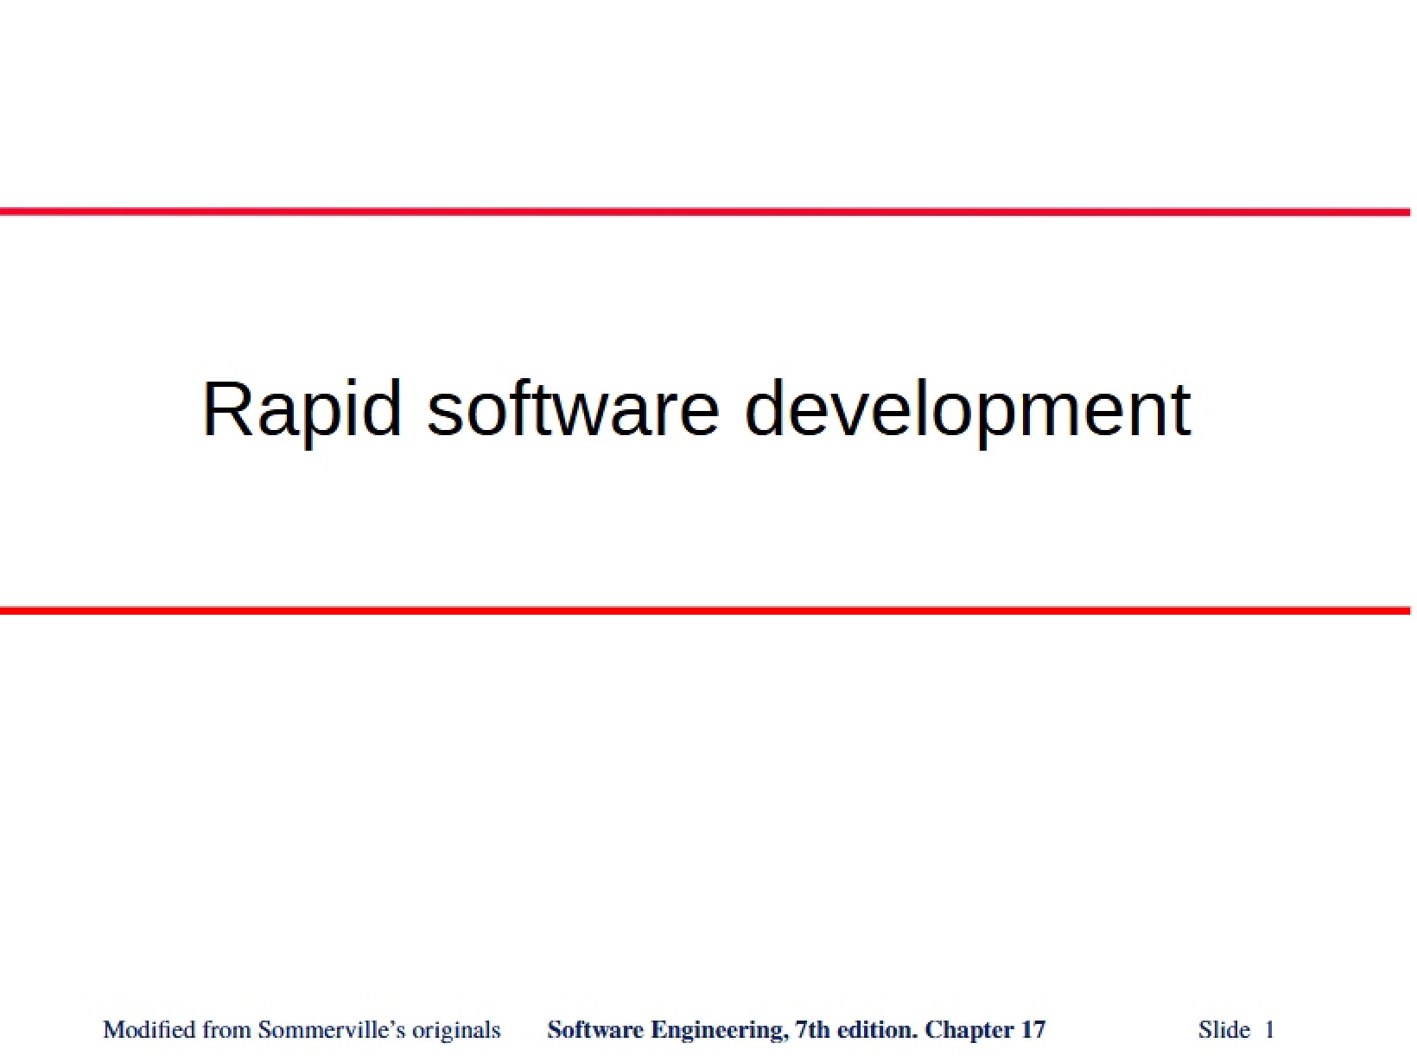Screen dimensions: 1417x1062
Task: Click "Software Engineering, 7th edition. Chapter 17" footer
Action: pos(796,1030)
